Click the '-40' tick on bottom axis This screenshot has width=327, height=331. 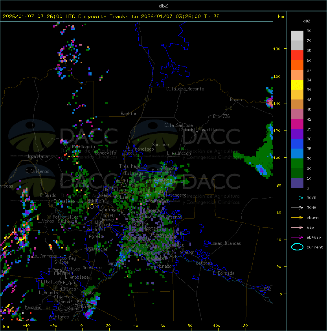point(26,326)
